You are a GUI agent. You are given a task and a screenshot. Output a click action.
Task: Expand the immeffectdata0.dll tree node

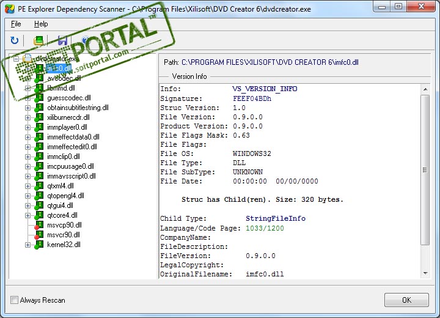[x=28, y=137]
